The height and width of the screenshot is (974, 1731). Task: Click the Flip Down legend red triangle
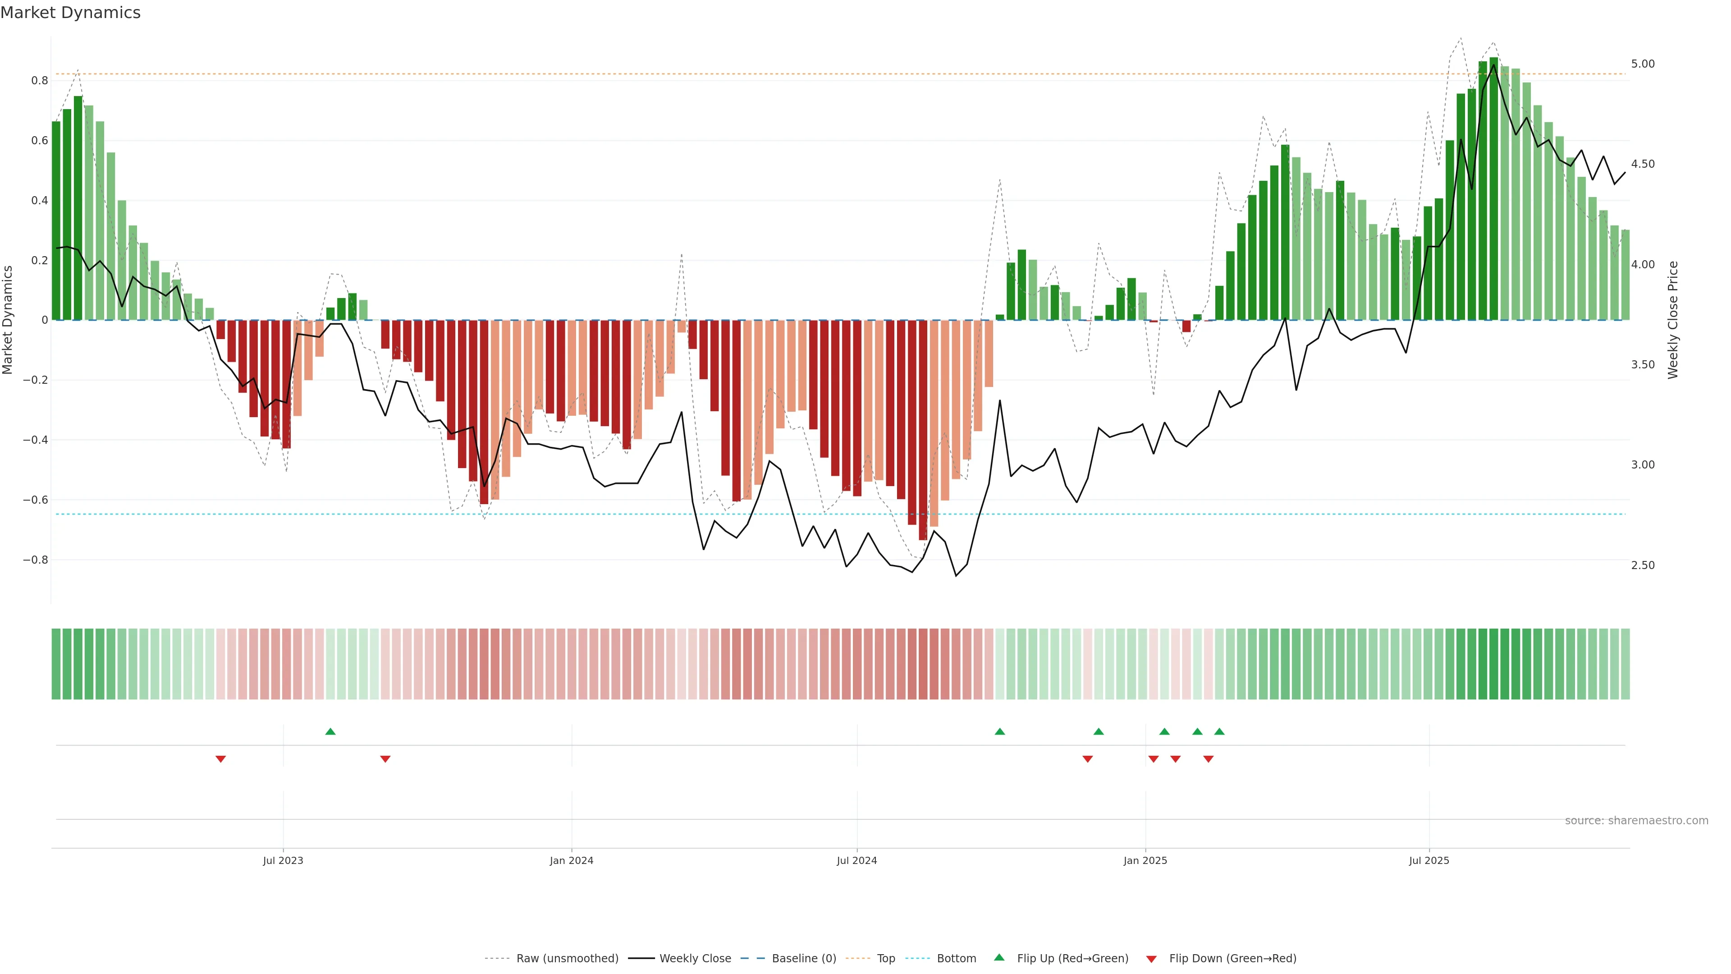(x=1151, y=959)
